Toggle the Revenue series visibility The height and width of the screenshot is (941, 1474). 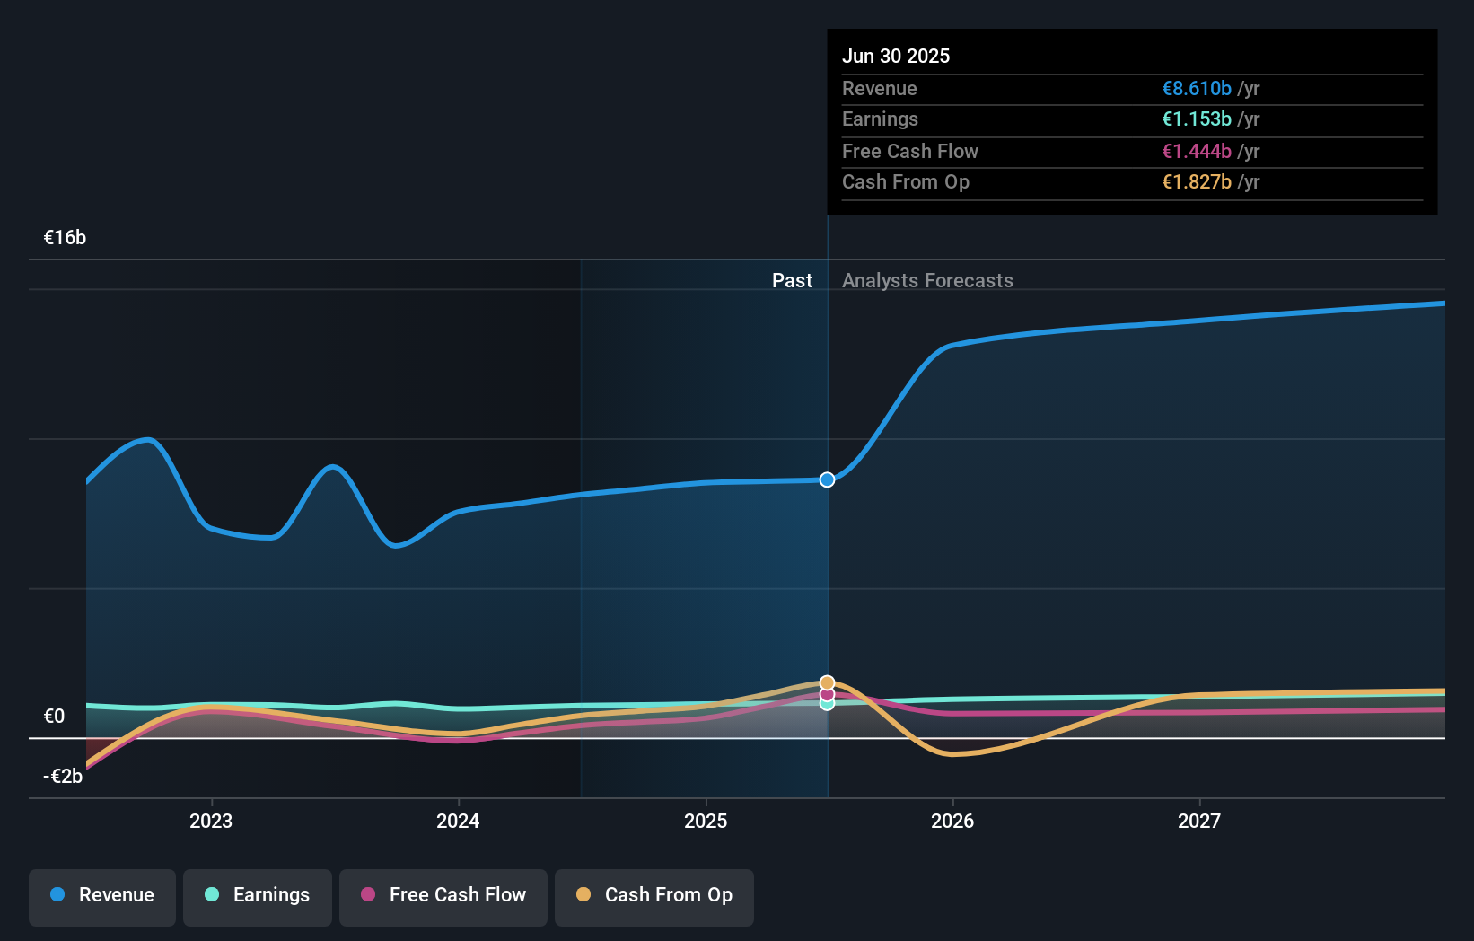(x=101, y=895)
